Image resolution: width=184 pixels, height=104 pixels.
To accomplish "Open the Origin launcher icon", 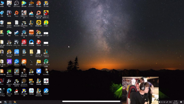I will click(x=17, y=13).
